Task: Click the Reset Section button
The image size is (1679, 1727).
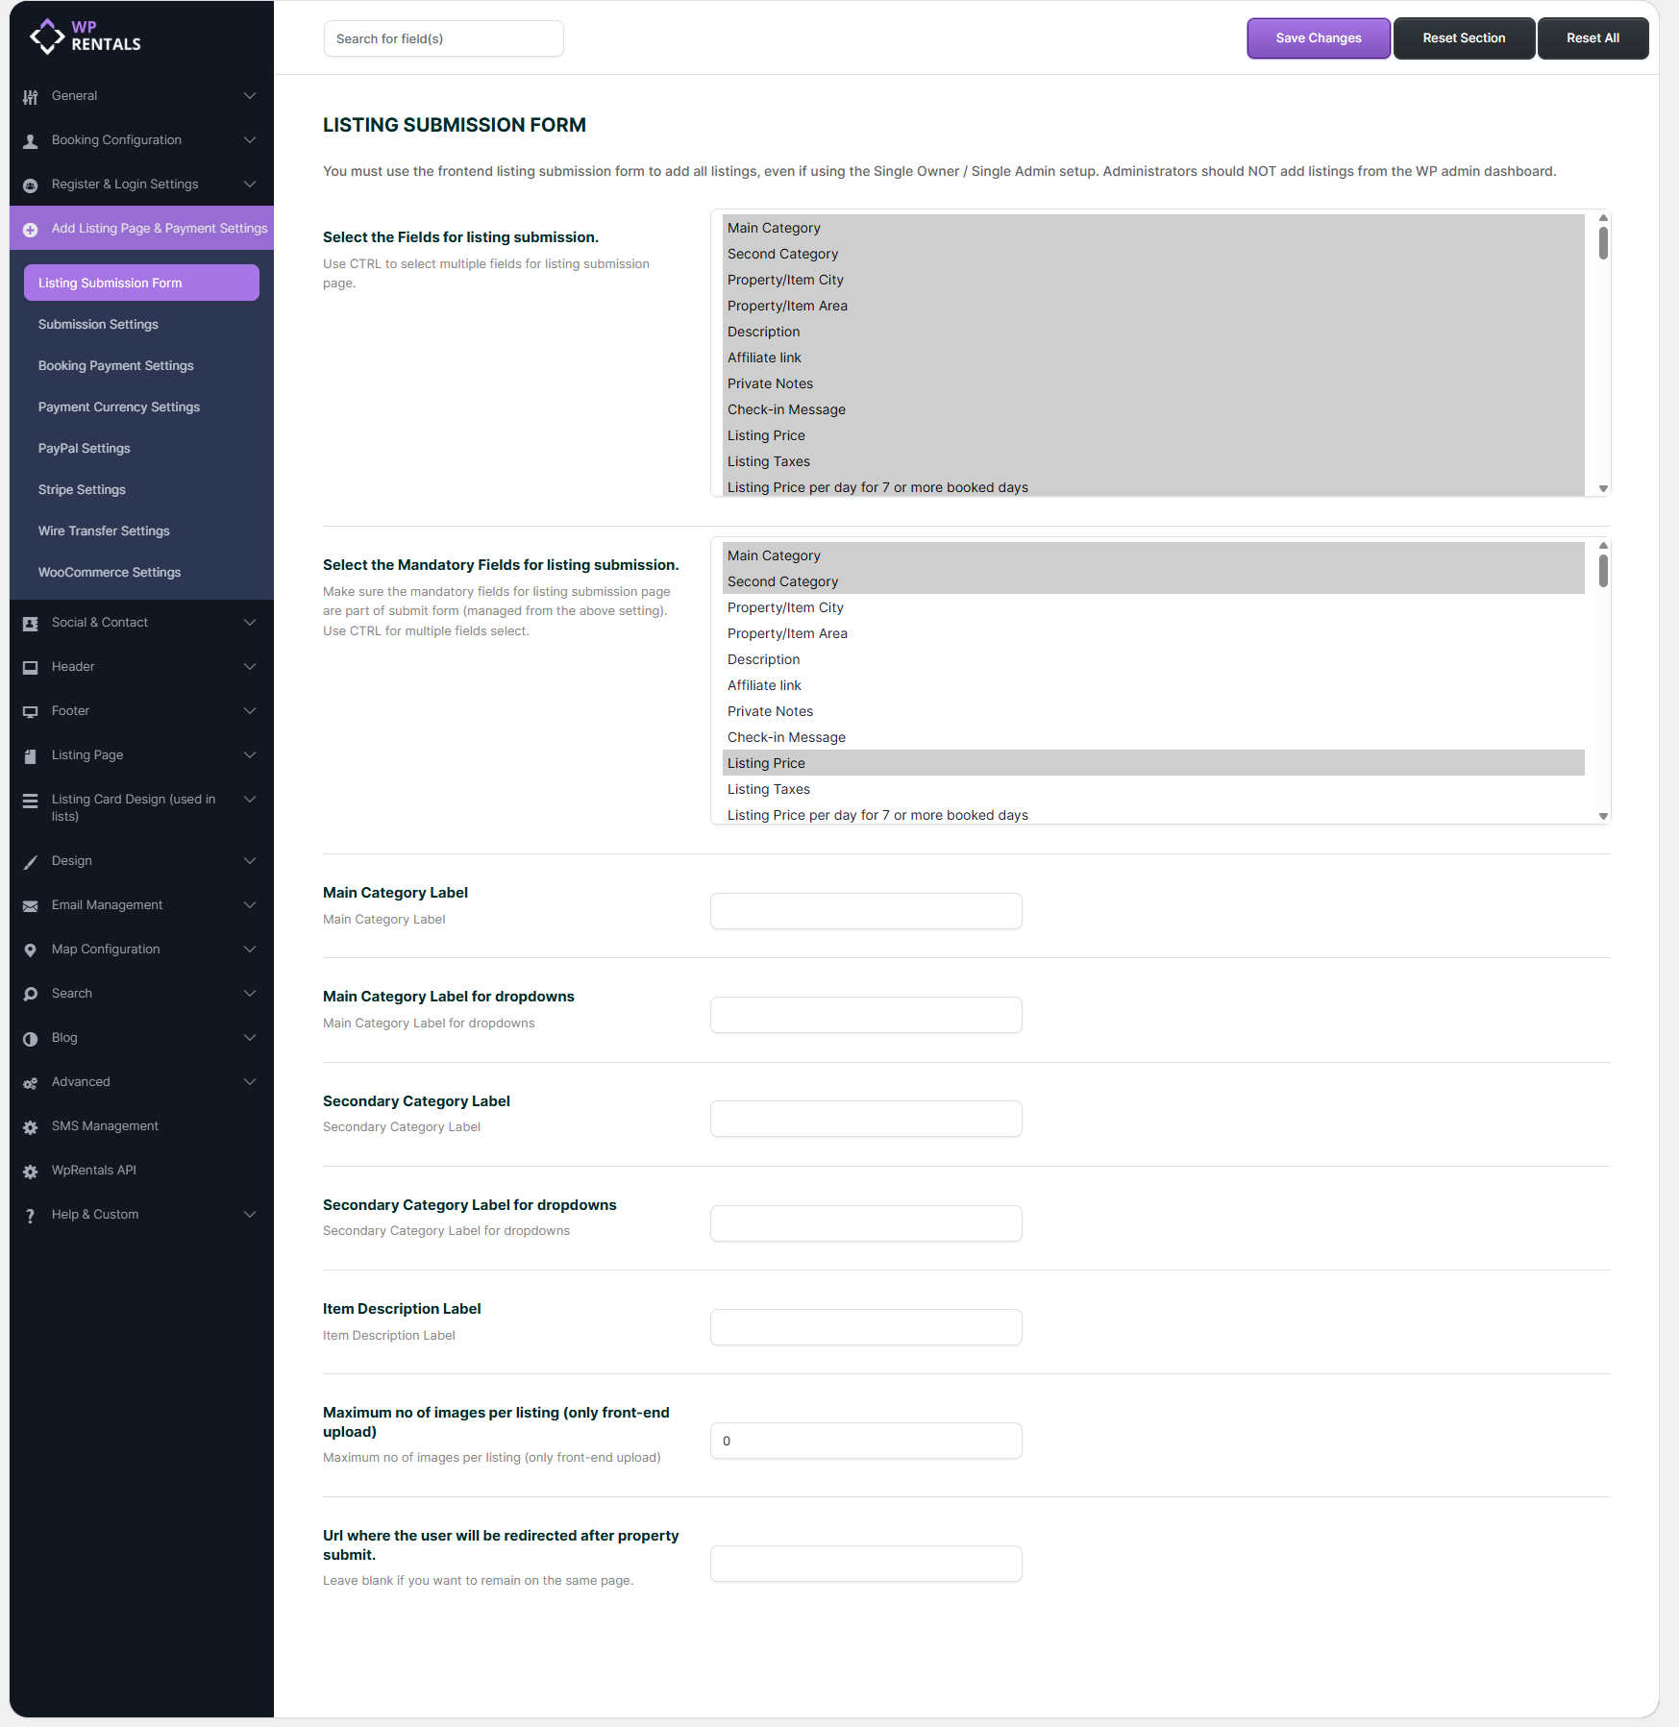Action: click(x=1463, y=38)
